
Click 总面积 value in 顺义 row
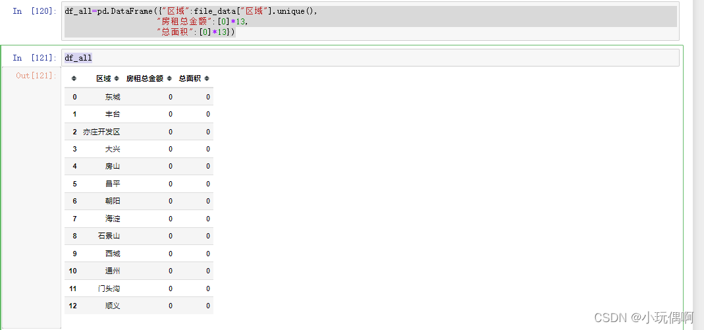point(208,306)
